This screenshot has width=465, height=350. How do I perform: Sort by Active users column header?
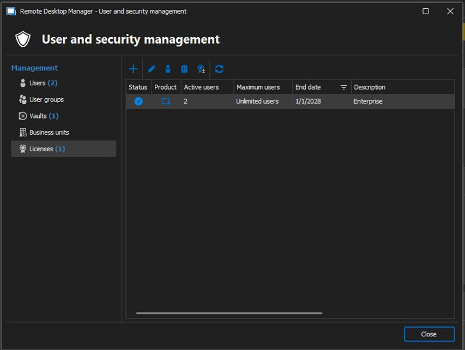[208, 87]
